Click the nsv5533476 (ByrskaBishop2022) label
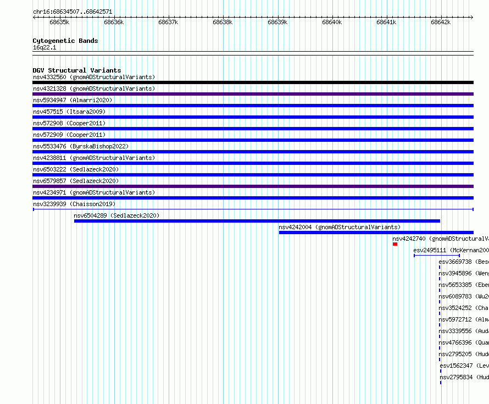The height and width of the screenshot is (404, 489). coord(81,146)
